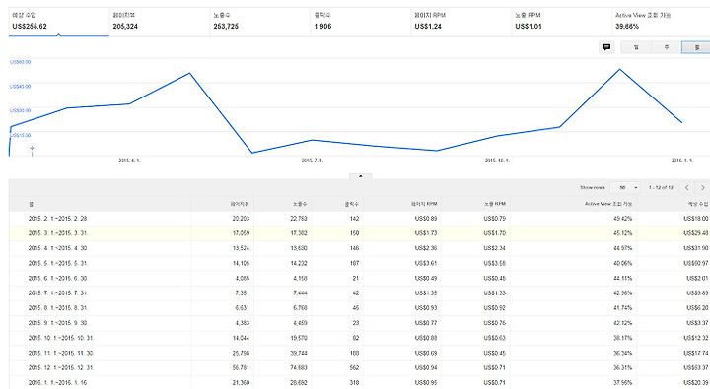Select the US$1.01 impression RPM metric tab

click(561, 22)
